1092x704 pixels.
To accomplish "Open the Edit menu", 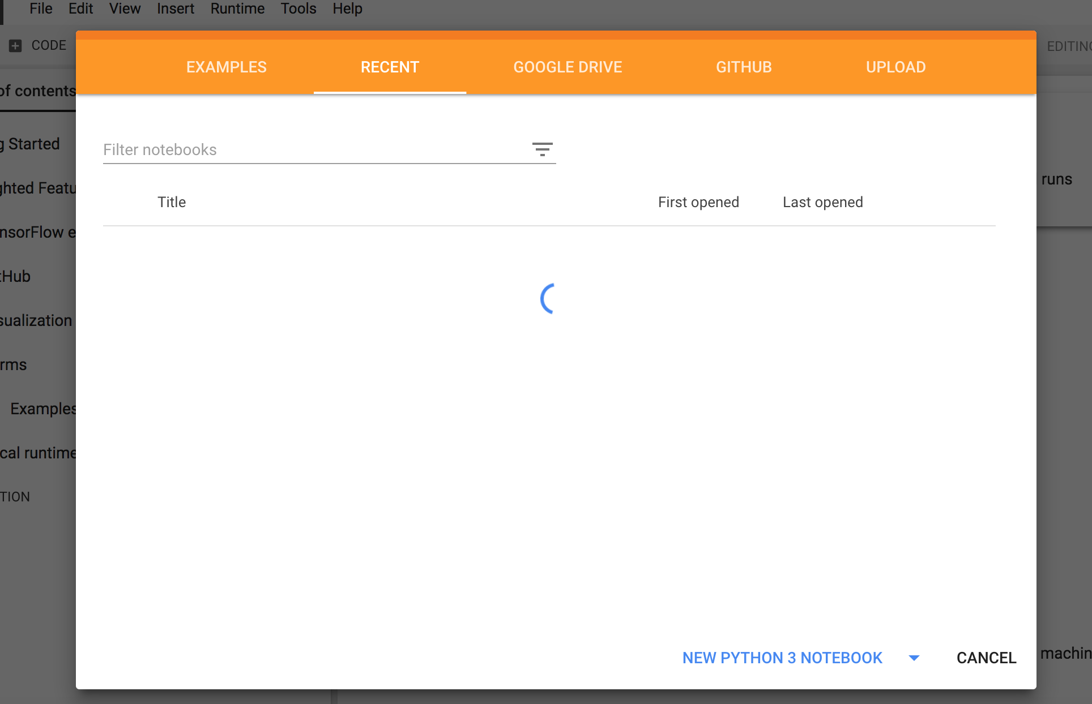I will [80, 8].
